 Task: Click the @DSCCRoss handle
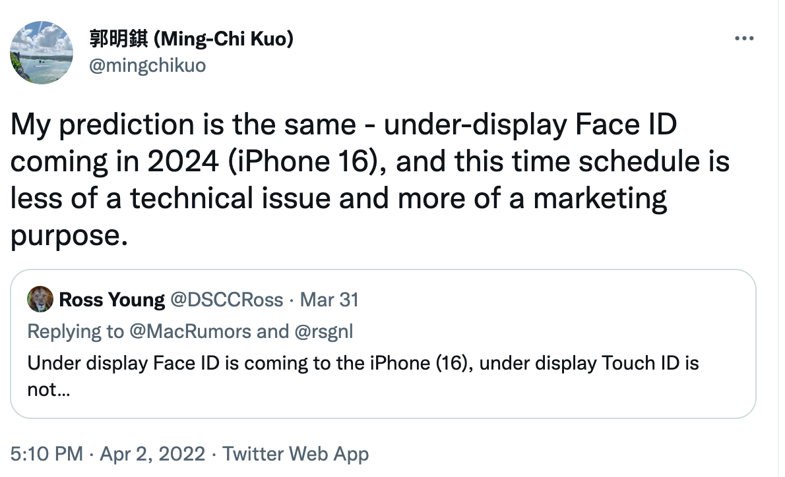pos(228,300)
